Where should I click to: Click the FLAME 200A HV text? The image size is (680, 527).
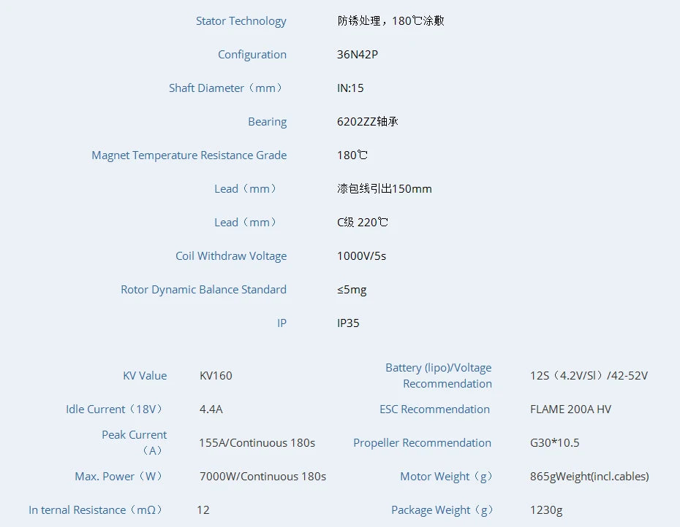(570, 409)
